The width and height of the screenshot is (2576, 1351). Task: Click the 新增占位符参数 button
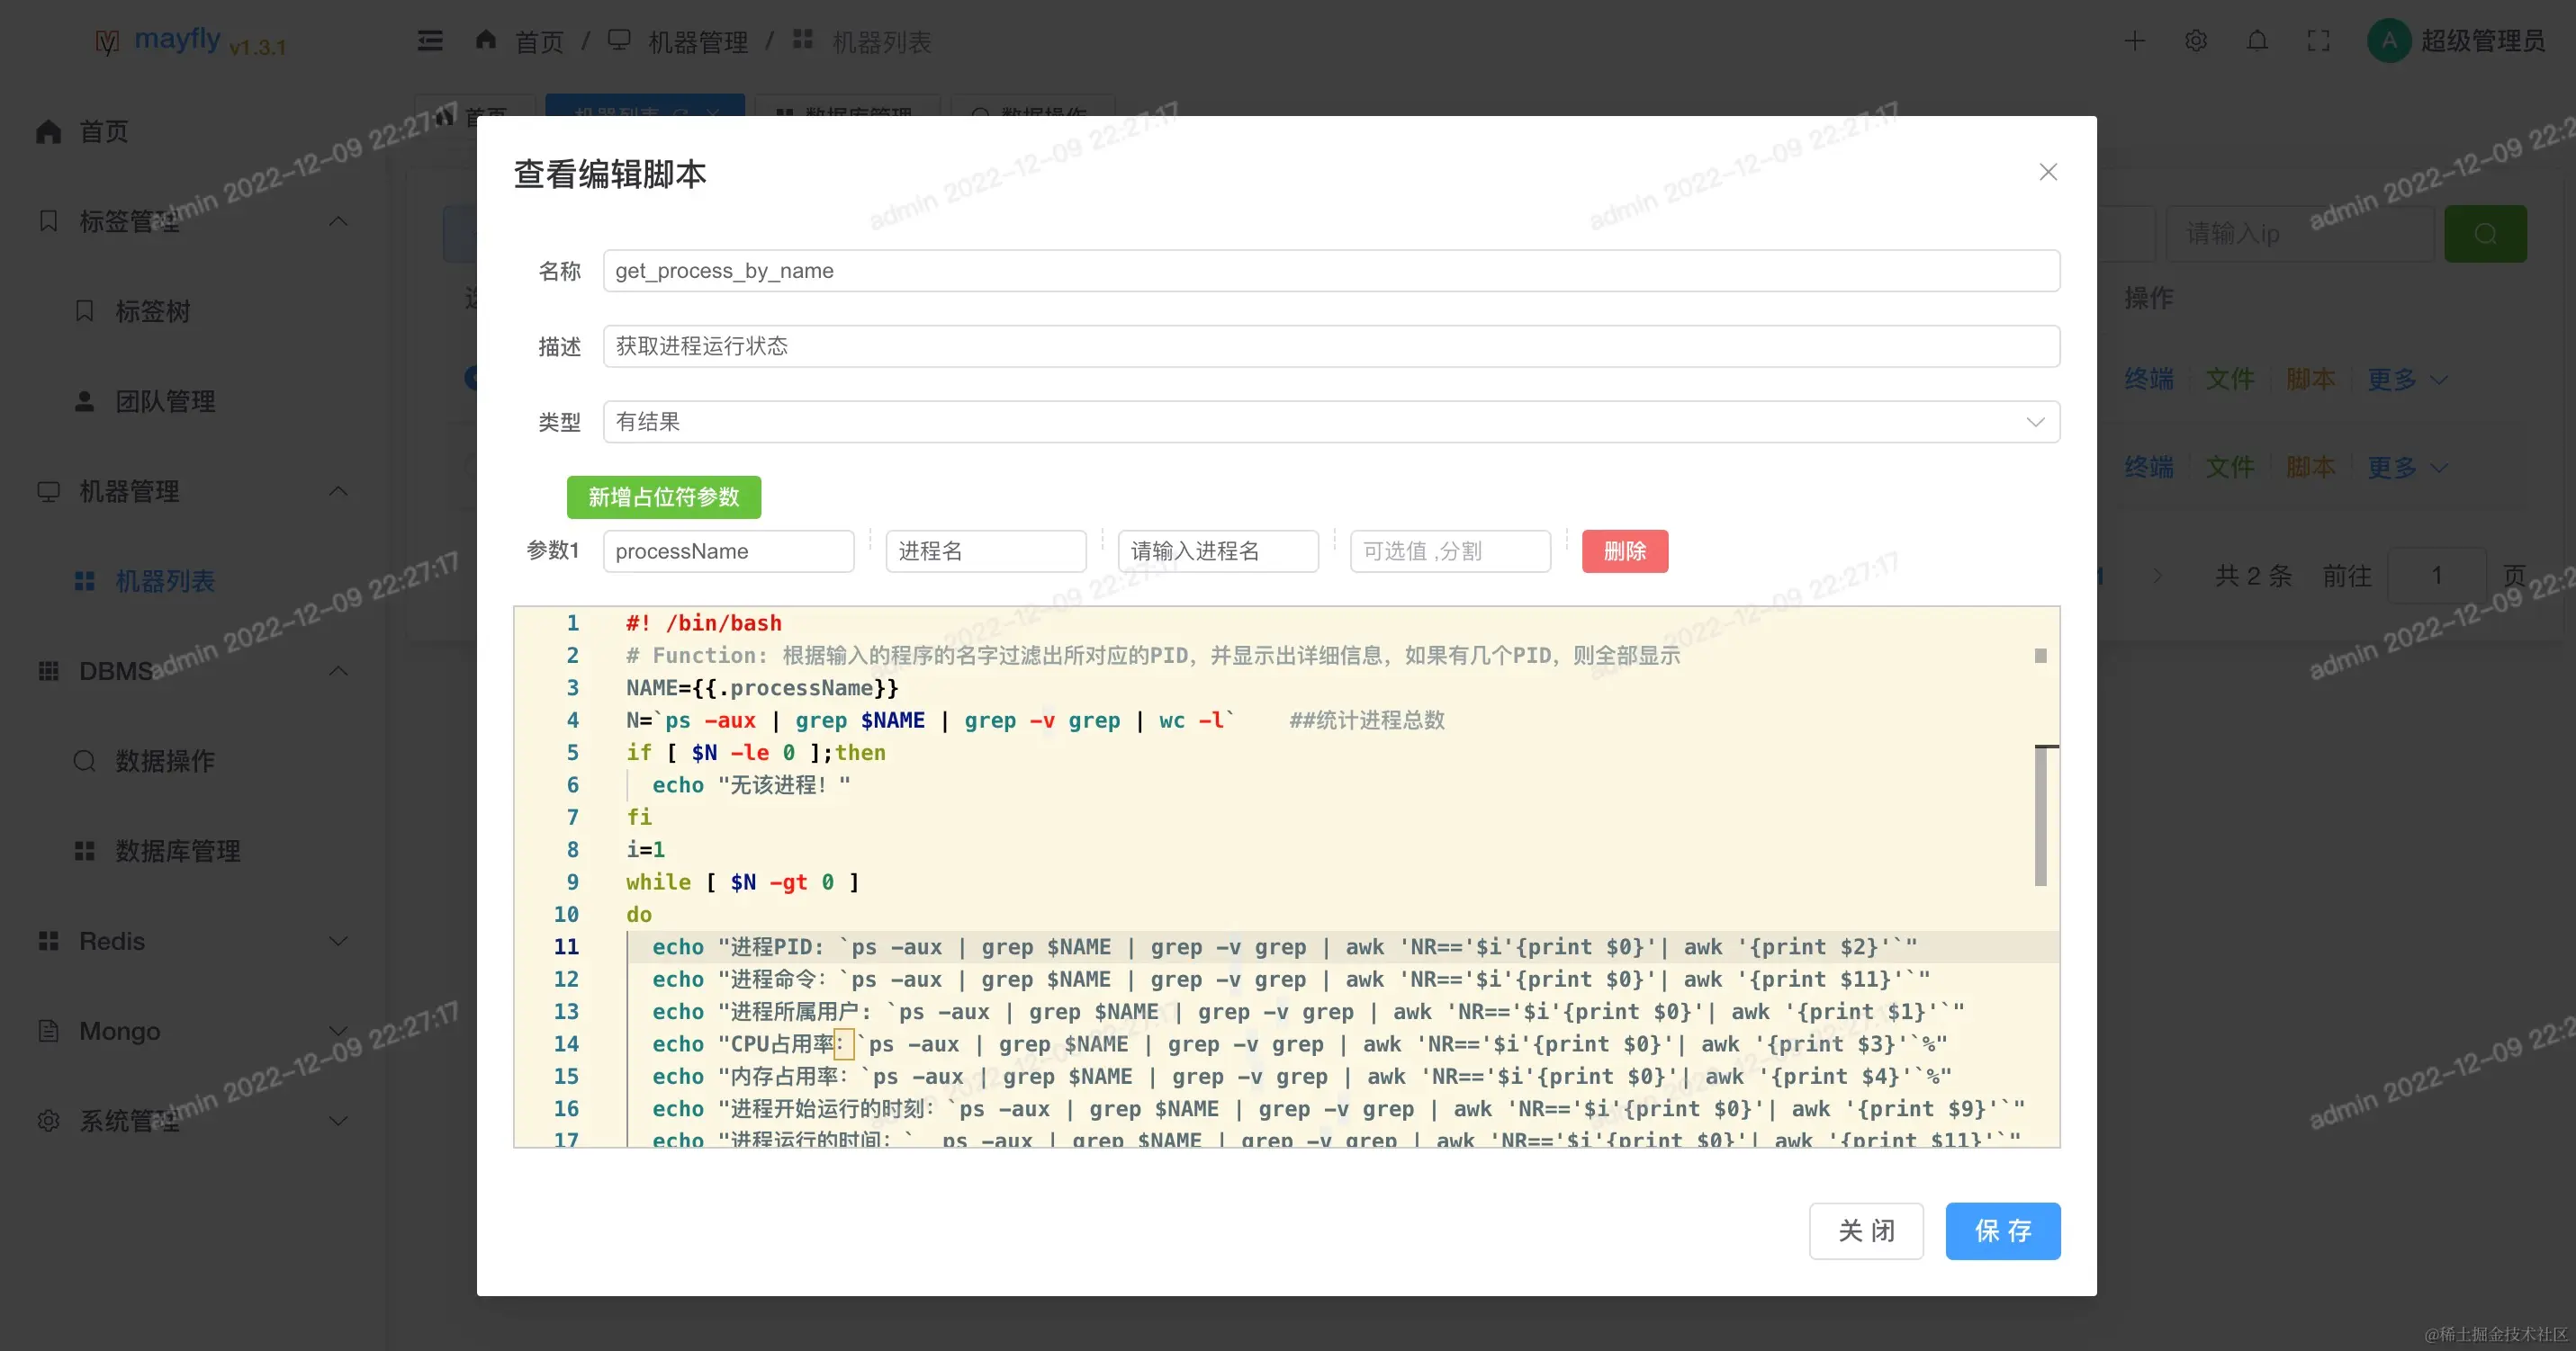pyautogui.click(x=663, y=497)
